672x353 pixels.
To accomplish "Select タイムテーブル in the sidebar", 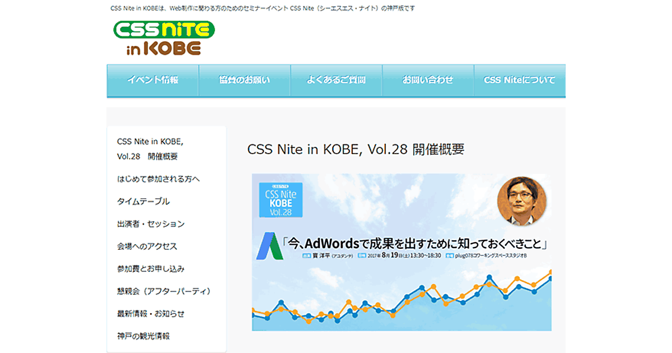I will click(143, 201).
